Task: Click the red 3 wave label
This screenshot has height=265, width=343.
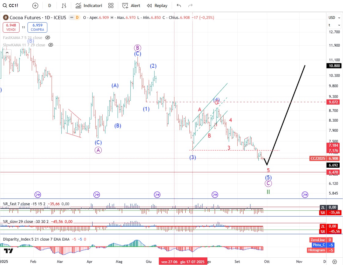Action: [x=229, y=148]
